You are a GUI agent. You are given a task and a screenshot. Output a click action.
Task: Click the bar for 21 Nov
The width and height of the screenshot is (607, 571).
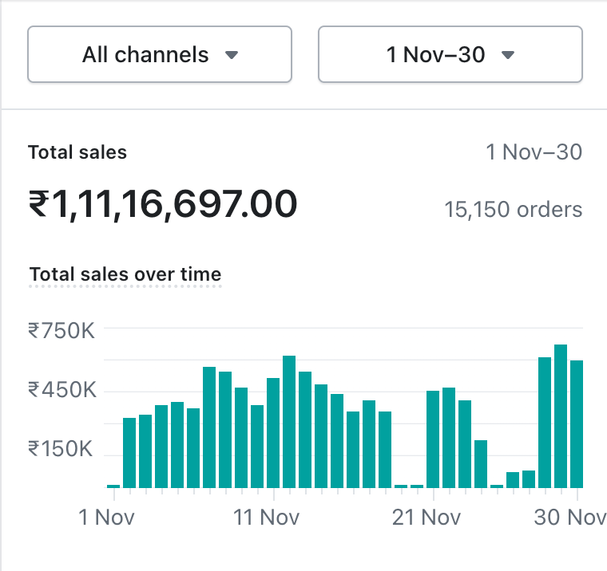point(433,439)
